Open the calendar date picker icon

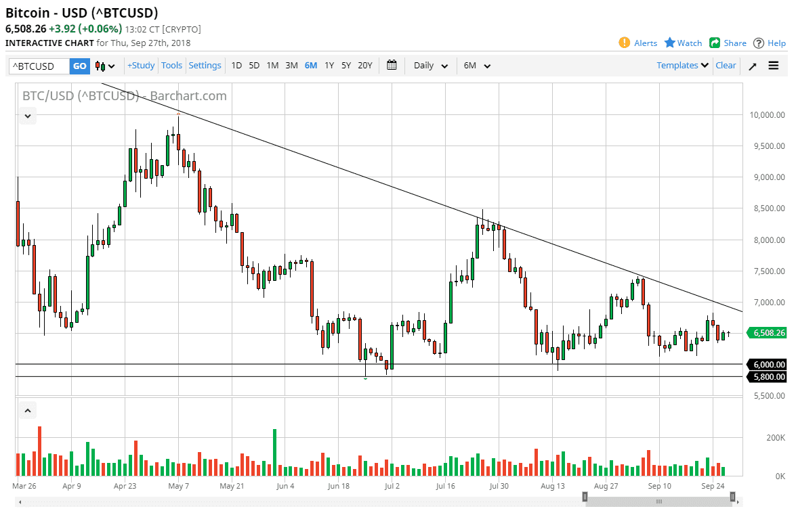[x=391, y=65]
